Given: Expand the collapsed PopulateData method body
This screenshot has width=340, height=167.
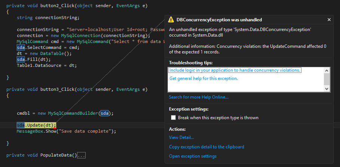Looking at the screenshot, I should point(82,155).
